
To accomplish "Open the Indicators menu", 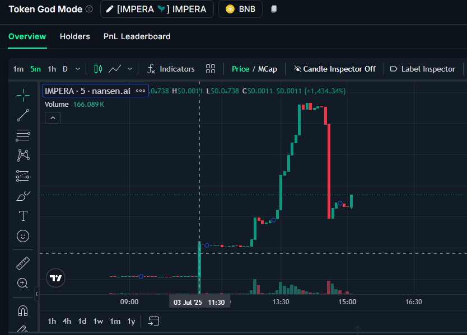I will [171, 69].
